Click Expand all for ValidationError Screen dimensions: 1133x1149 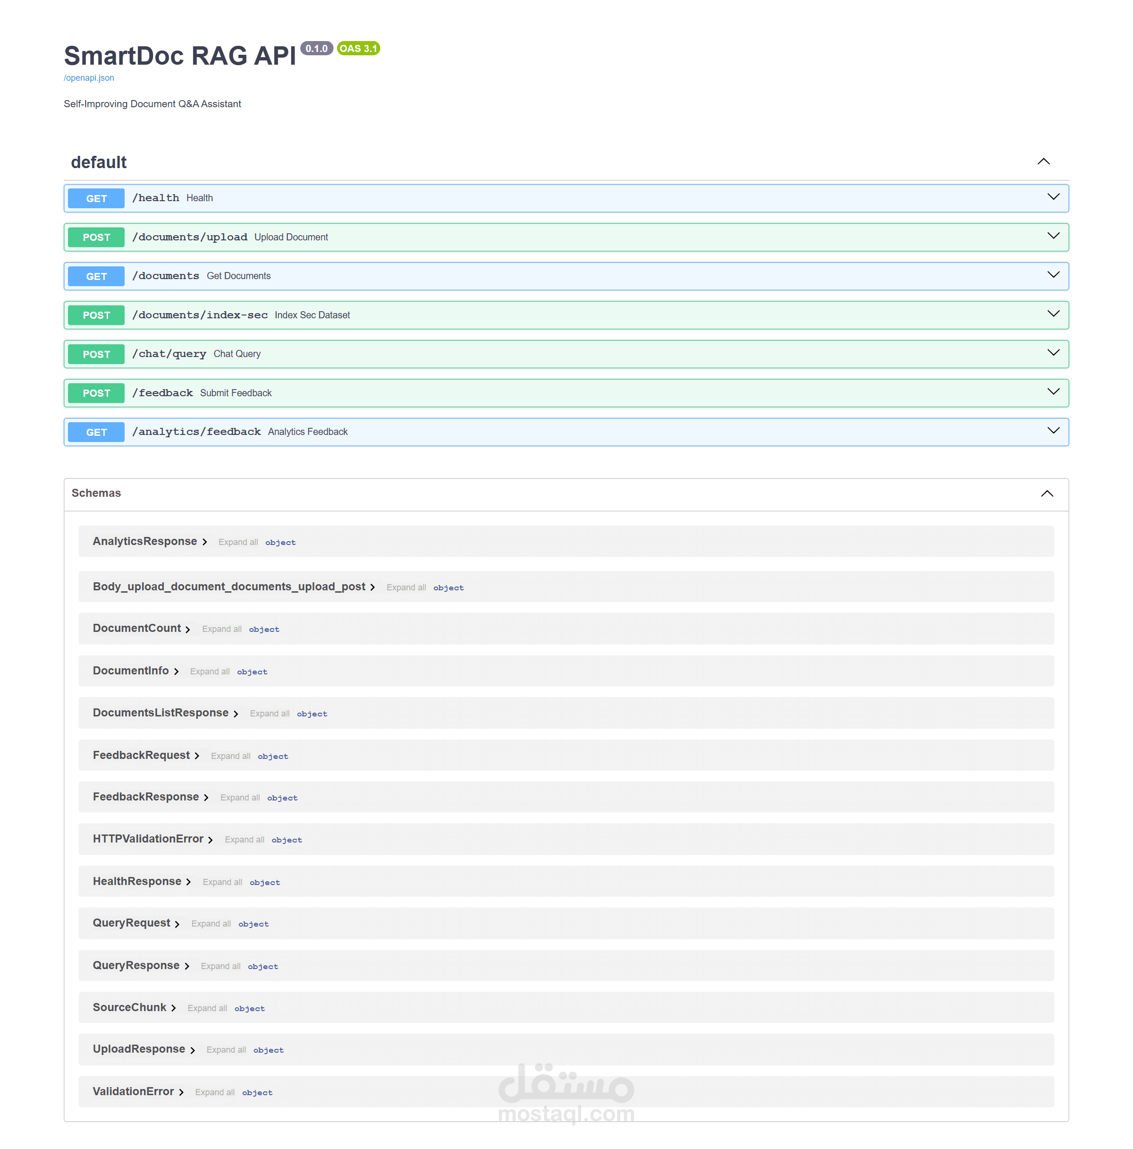click(215, 1092)
